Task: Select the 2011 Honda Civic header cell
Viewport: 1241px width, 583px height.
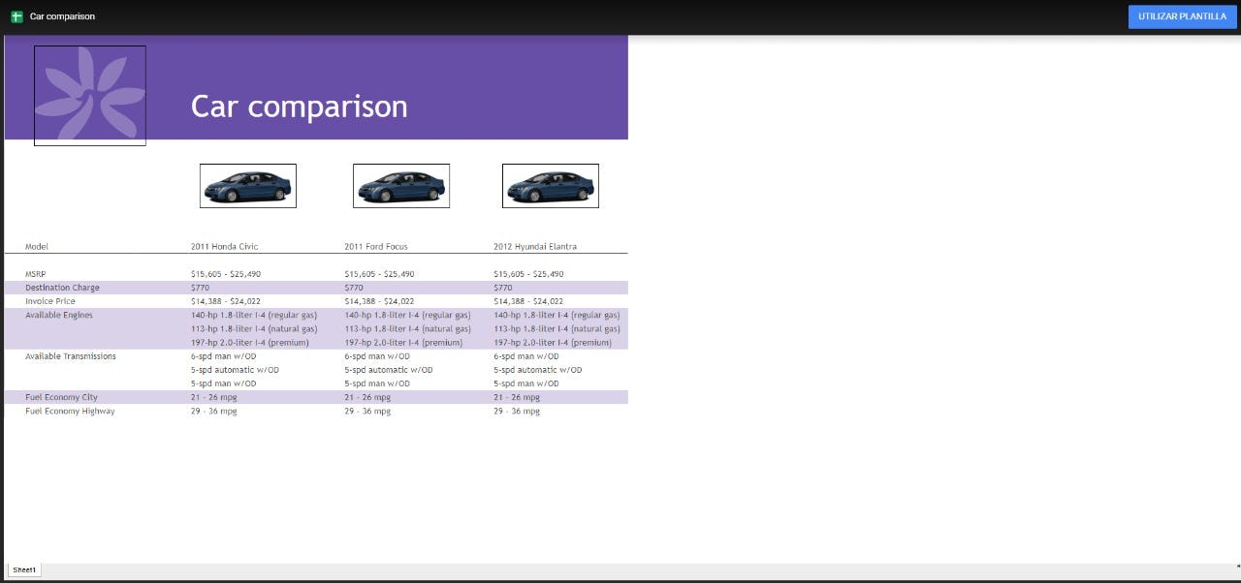Action: coord(225,247)
